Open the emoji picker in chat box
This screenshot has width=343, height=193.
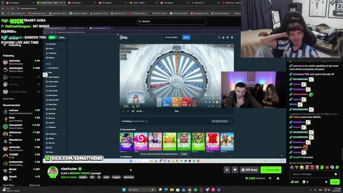pos(335,174)
